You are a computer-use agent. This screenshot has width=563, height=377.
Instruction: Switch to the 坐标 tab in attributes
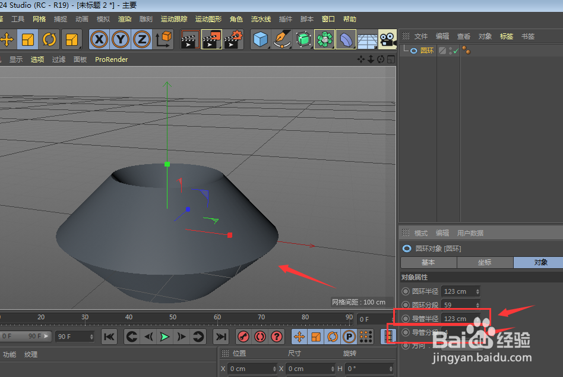click(484, 262)
